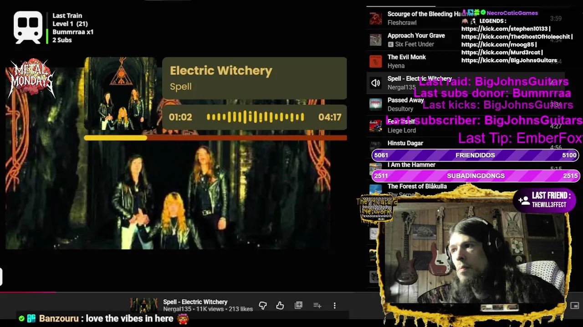Screen dimensions: 583x327
Task: Click the audio waveform between the timestamps
Action: pos(255,117)
